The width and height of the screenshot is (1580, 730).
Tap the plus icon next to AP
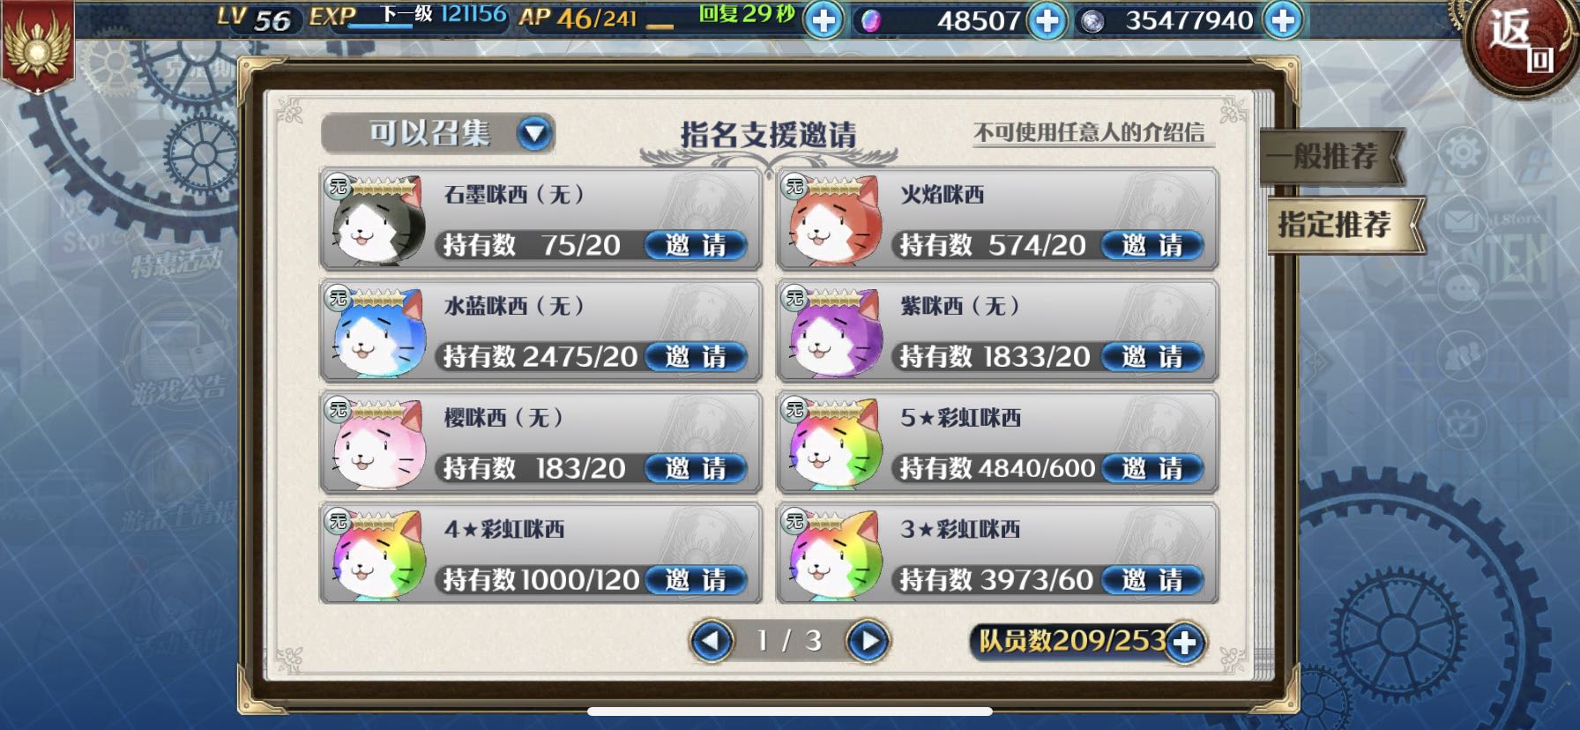point(824,19)
